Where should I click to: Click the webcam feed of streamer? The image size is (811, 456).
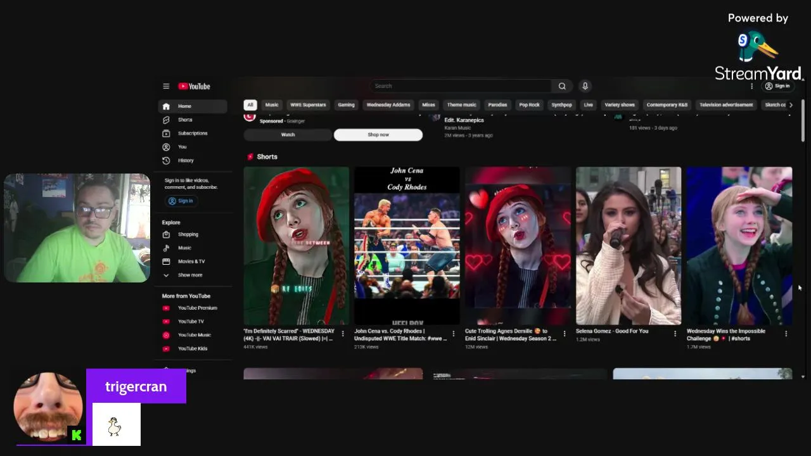(x=77, y=228)
